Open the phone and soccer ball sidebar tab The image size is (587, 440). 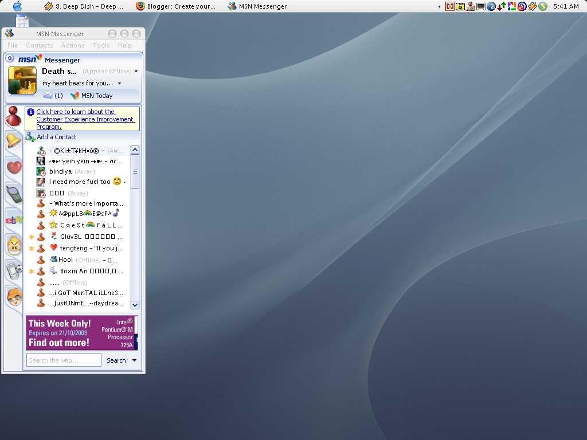tap(14, 271)
